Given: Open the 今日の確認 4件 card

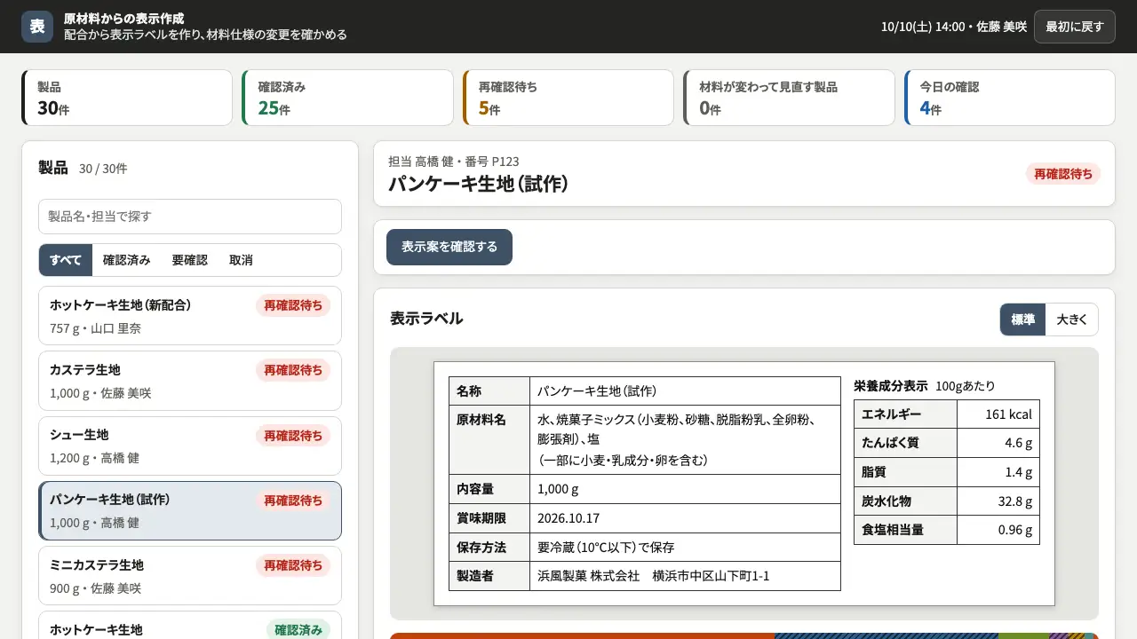Looking at the screenshot, I should pyautogui.click(x=1010, y=98).
